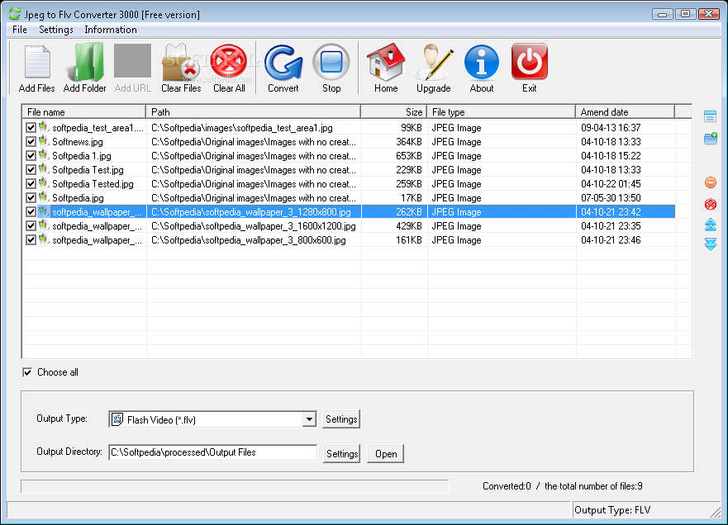Uncheck the 1600x1200 wallpaper checkbox

coord(31,226)
